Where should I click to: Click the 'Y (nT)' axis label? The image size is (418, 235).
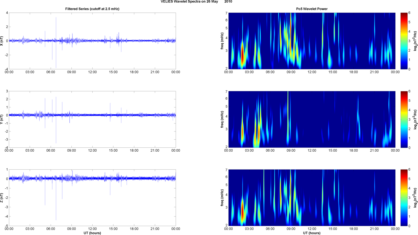(2, 119)
